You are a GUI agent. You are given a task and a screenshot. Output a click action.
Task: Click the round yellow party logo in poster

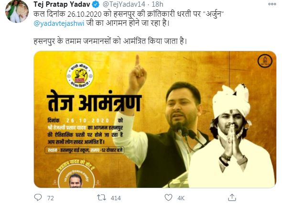click(80, 76)
